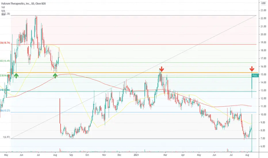Select the 236(18.74) Fibonacci level label
Screen dimensions: 268x158
pyautogui.click(x=5, y=43)
